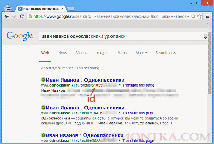Image resolution: width=214 pixels, height=144 pixels.
Task: Click green safety badge on second result
Action: click(x=43, y=107)
